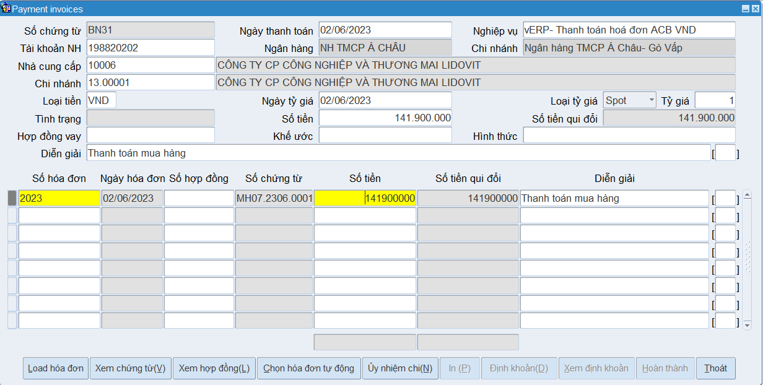Click the scroll down arrow of invoice list
The height and width of the screenshot is (385, 763).
coord(747,325)
